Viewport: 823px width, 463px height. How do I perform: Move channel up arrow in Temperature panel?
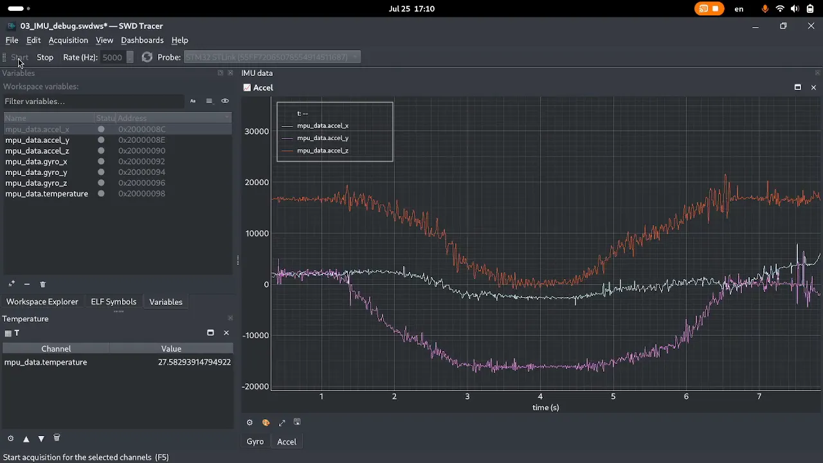point(26,439)
